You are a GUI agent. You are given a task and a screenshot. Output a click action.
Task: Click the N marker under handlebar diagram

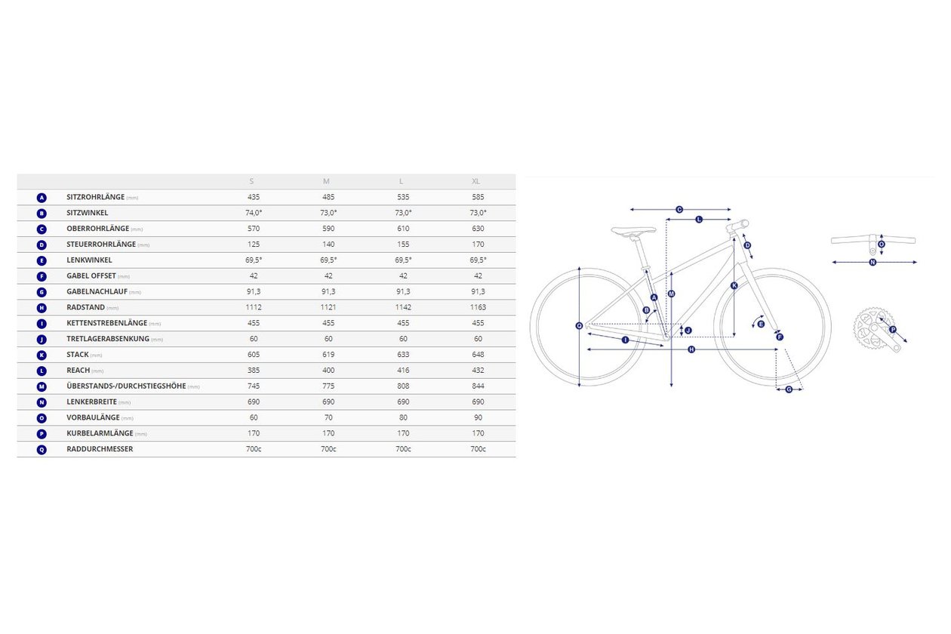pyautogui.click(x=873, y=263)
